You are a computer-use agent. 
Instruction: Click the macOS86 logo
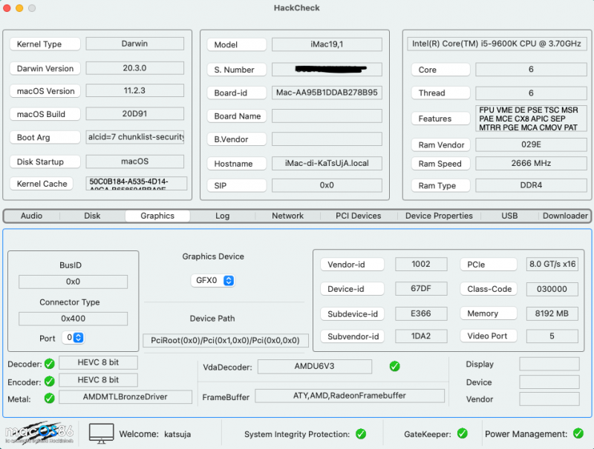coord(39,433)
